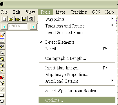This screenshot has height=105, width=118.
Task: Select the white arrow pointer tool
Action: point(2,53)
